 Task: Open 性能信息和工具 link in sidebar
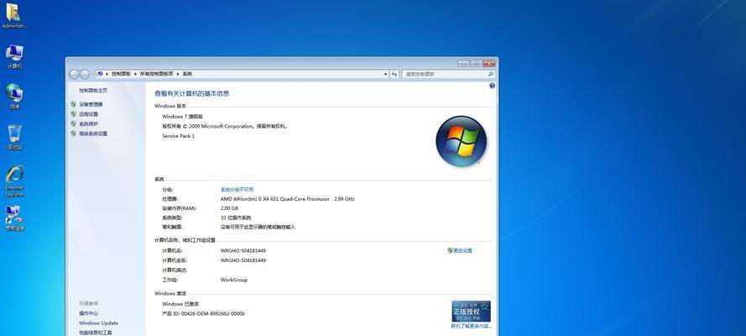[x=96, y=333]
